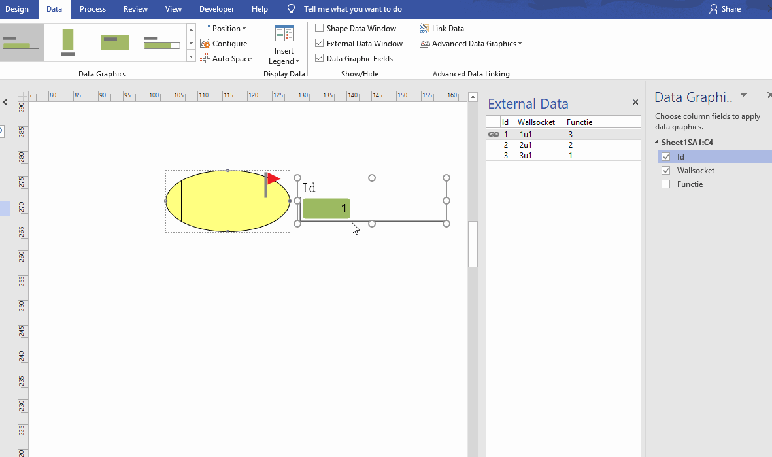Click the green data bar showing 1
The height and width of the screenshot is (457, 772).
tap(326, 209)
